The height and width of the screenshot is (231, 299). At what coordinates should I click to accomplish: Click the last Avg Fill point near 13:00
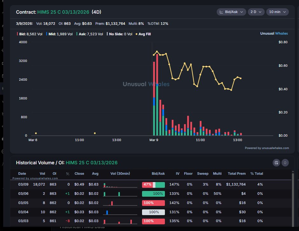point(241,78)
